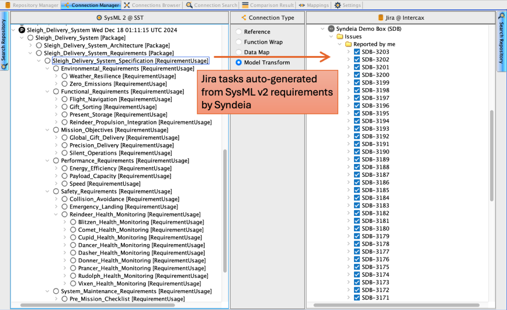Collapse the Functional_Requirements node
Viewport: 507px width, 310px height.
coord(47,92)
